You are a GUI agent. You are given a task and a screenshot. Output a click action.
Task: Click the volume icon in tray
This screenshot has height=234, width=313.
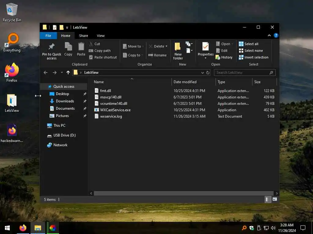(x=273, y=228)
